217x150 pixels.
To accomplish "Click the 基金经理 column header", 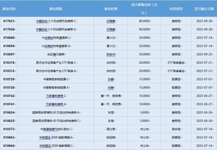I will (111, 9).
